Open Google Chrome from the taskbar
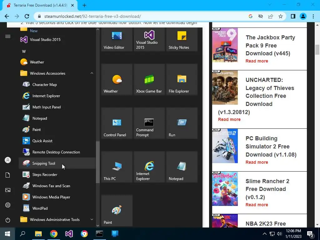Screen dimensions: 320x240 (x=54, y=234)
